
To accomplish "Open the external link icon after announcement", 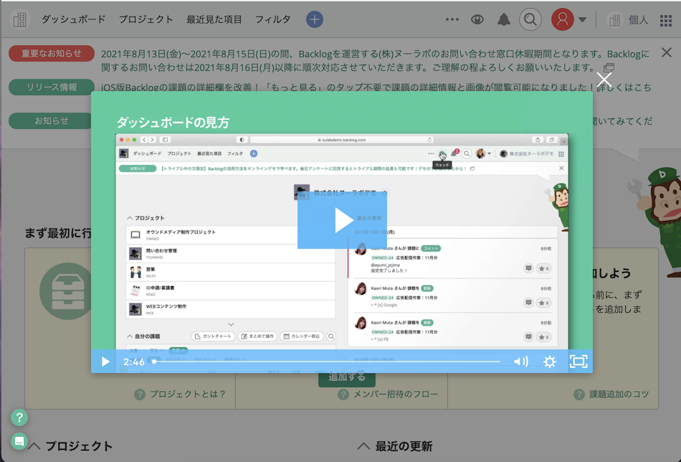I will coord(609,68).
